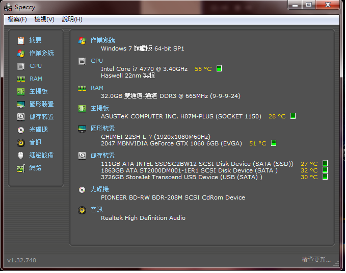
Task: Click the CPU chip icon in sidebar
Action: pos(21,66)
